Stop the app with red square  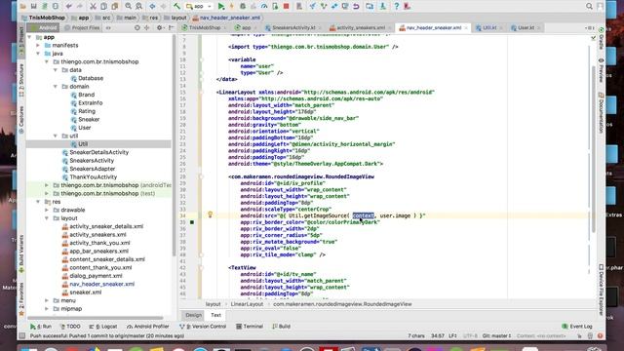click(286, 7)
